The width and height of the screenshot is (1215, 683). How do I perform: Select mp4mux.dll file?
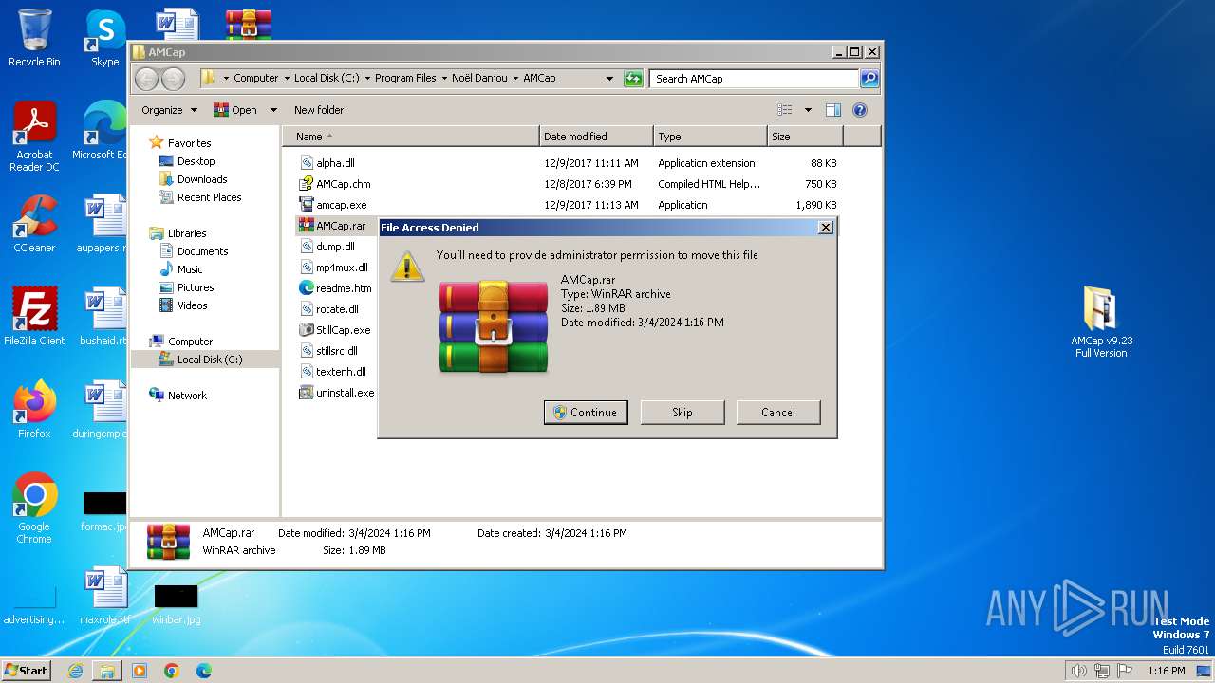(341, 268)
